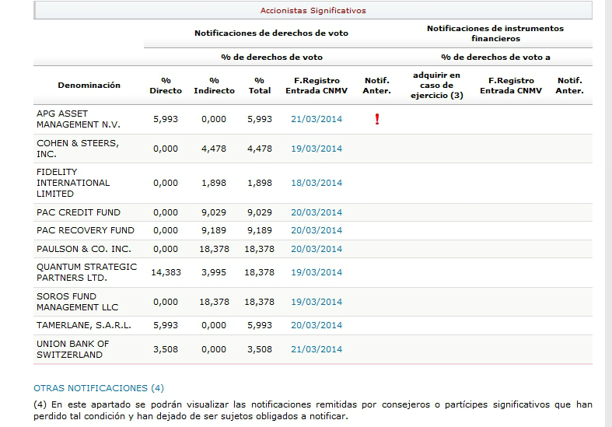Click Quantum's direct percentage 14,383
This screenshot has height=427, width=612.
[166, 272]
